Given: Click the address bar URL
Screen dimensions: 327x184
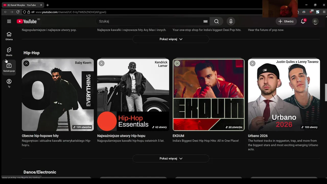Looking at the screenshot, I should pos(71,12).
